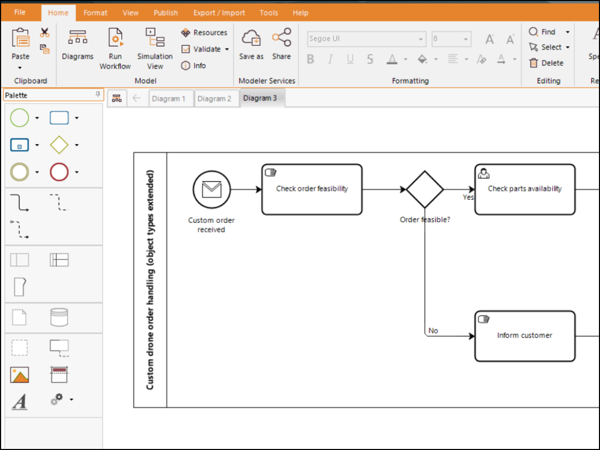Expand the gateway palette dropdown arrow
Screen dimensions: 600x450
[76, 145]
